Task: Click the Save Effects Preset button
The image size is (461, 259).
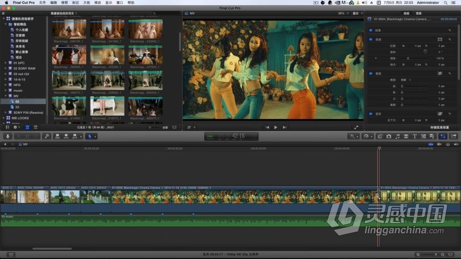Action: tap(439, 128)
